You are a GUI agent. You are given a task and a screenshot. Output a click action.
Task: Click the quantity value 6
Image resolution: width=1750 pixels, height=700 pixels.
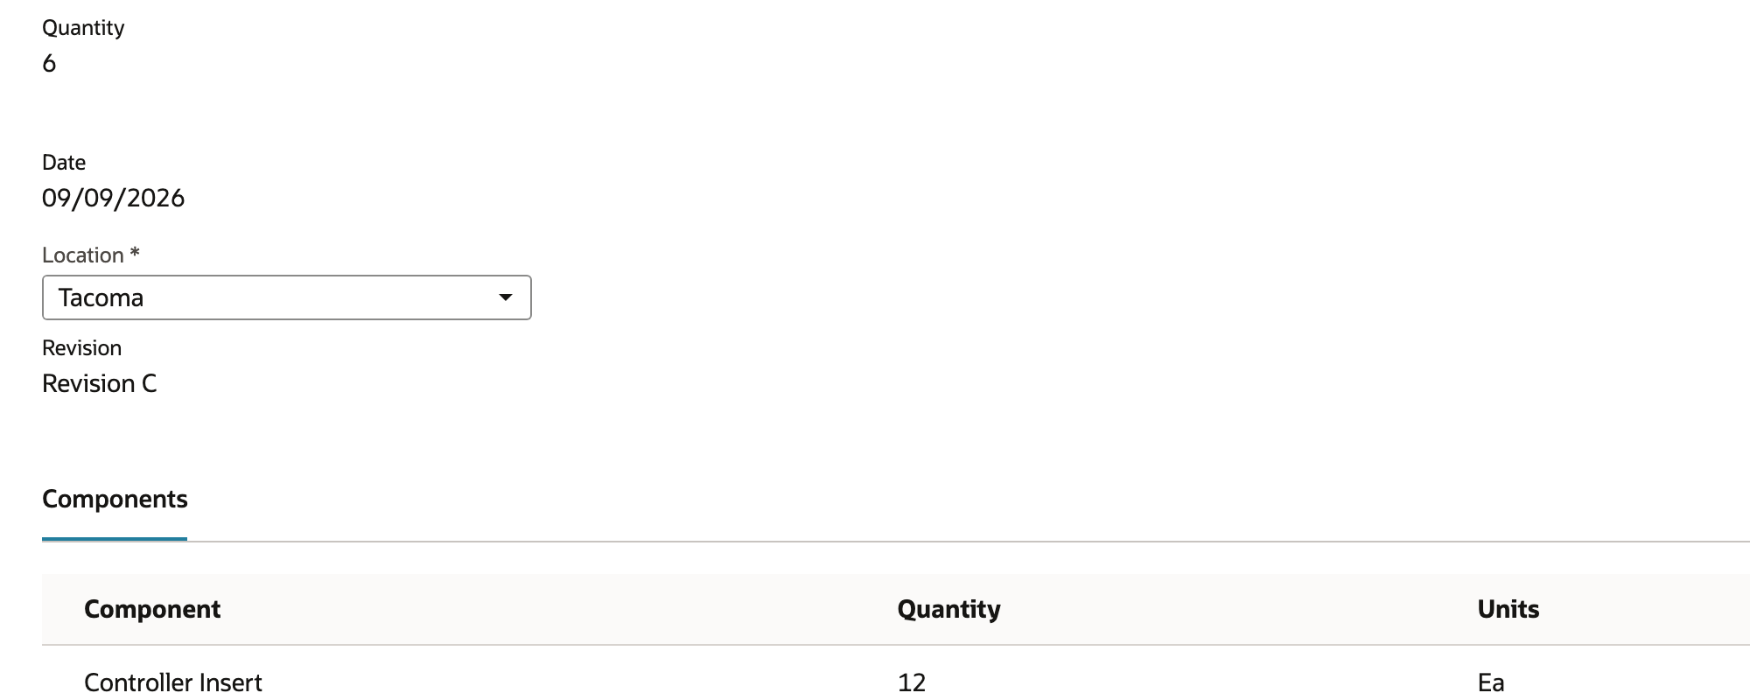click(49, 63)
